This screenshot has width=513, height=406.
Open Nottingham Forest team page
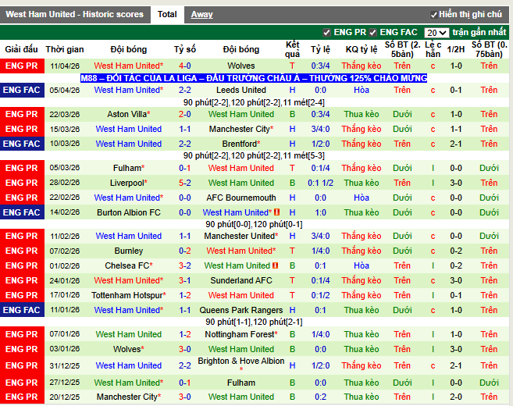point(241,334)
